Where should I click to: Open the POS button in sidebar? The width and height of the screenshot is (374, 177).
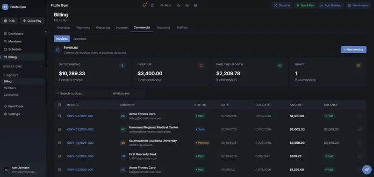[9, 21]
